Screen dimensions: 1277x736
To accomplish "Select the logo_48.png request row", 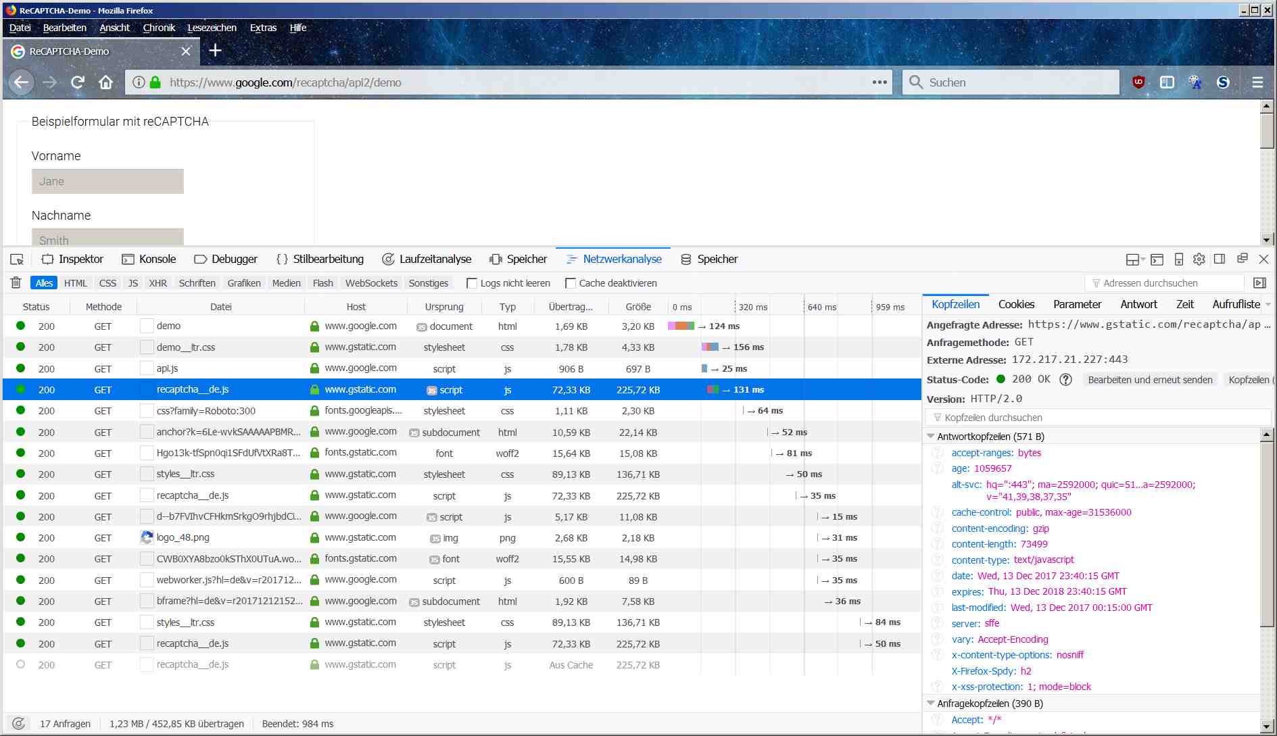I will coord(462,538).
